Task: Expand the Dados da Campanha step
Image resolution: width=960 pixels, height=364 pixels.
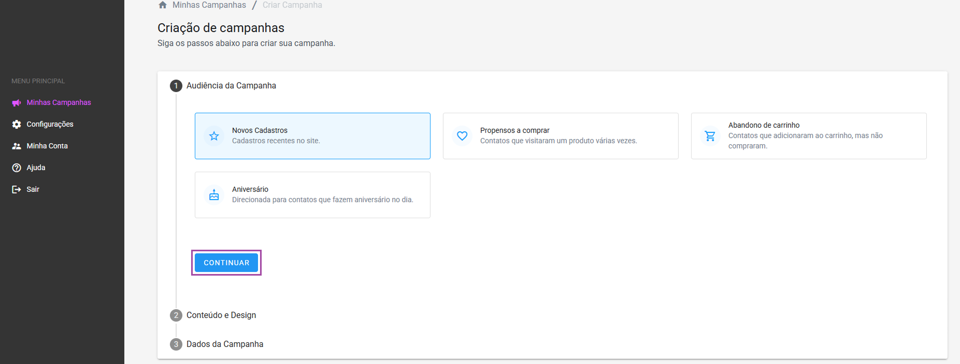Action: point(225,344)
